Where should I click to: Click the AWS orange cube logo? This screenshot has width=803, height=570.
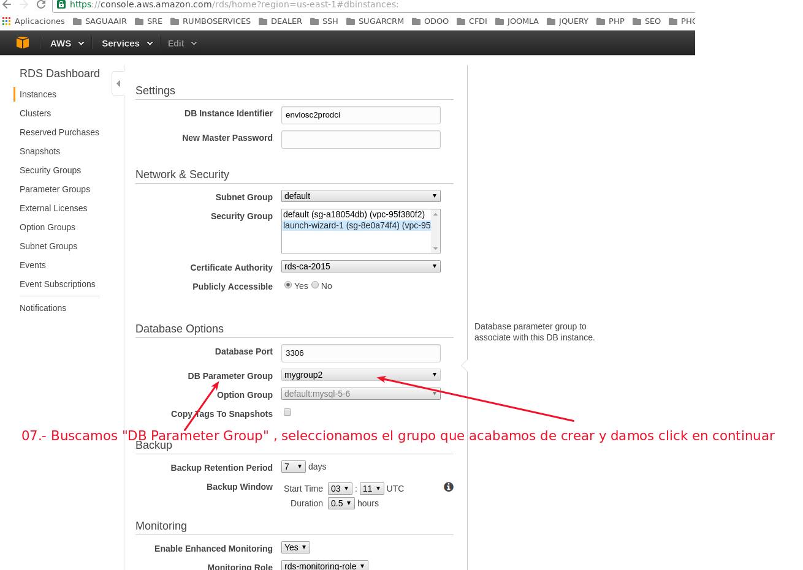pos(23,43)
